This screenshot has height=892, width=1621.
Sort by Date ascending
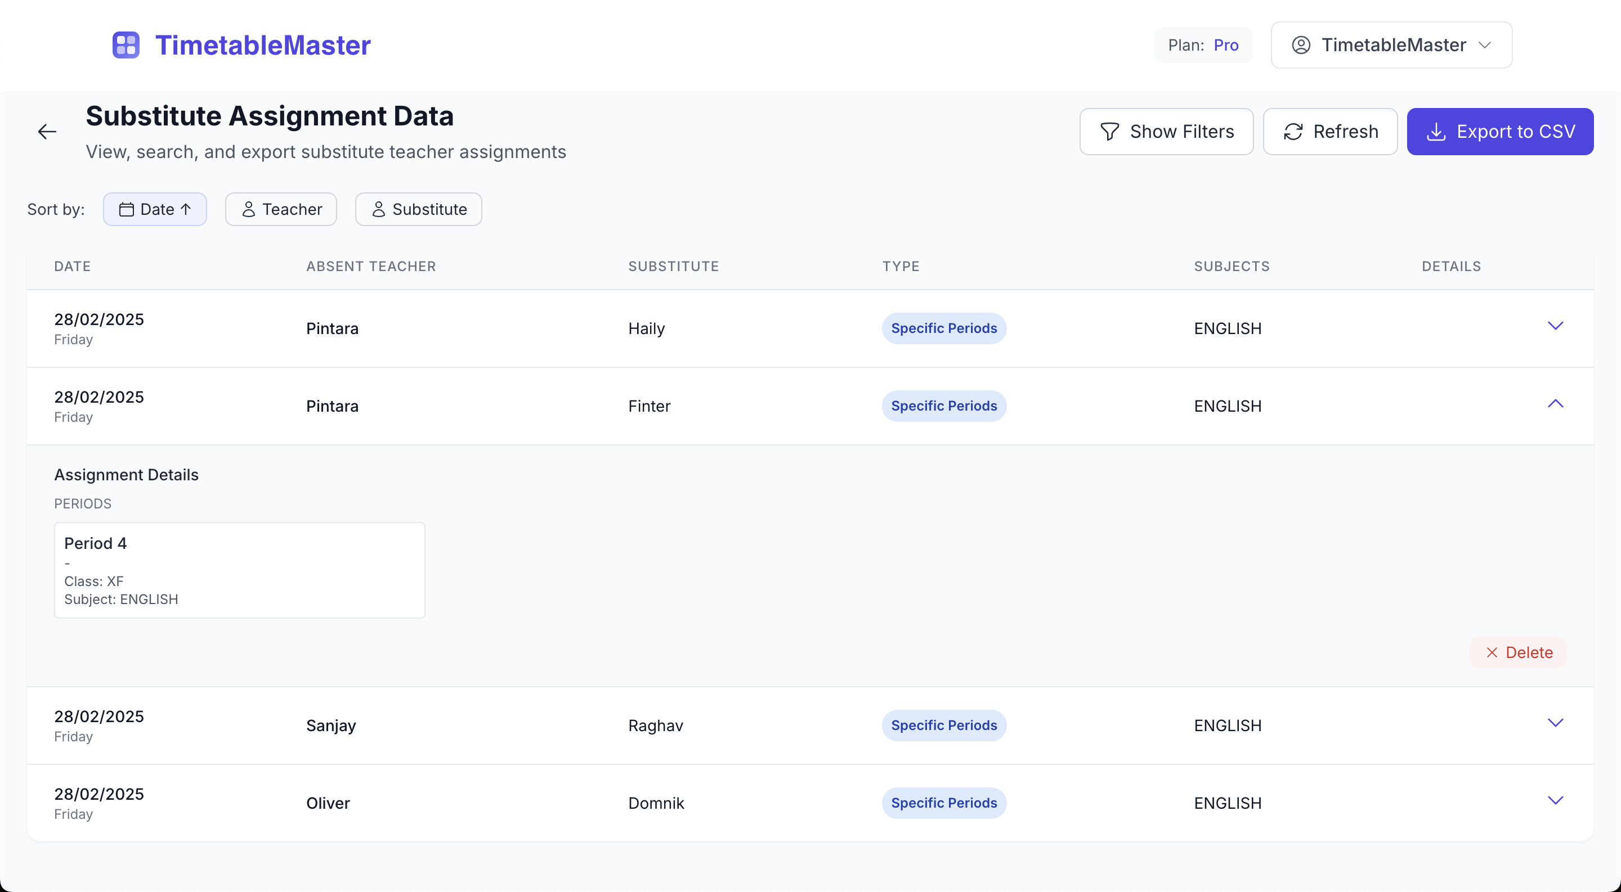[155, 209]
